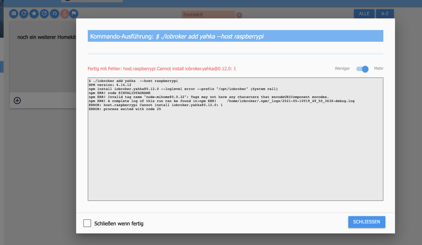
Task: Click the refresh adapters icon
Action: 24,14
